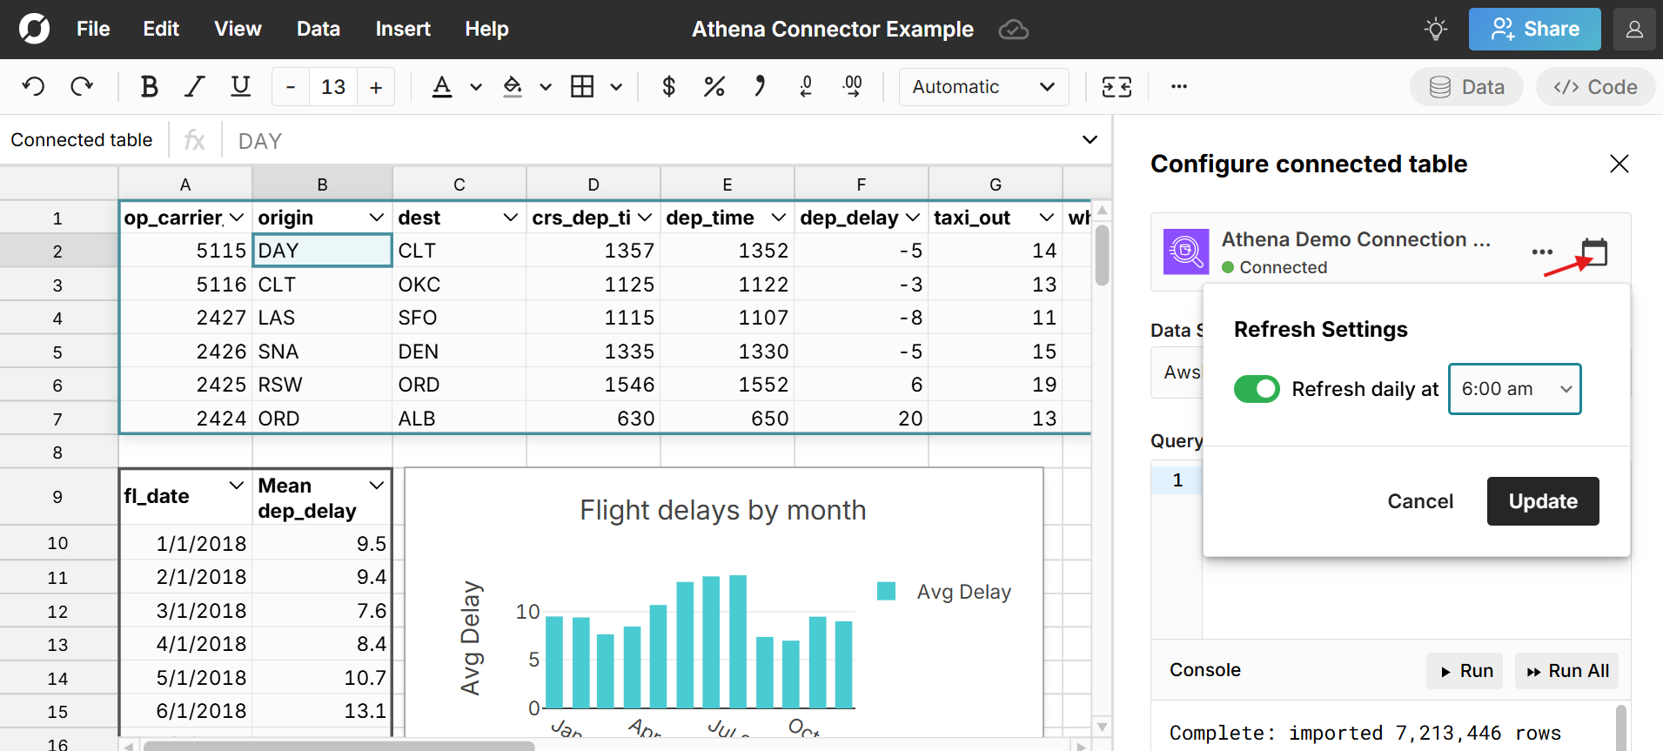Open the text color picker
The width and height of the screenshot is (1663, 751).
tap(442, 87)
